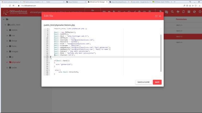Open a new browser tab with plus
Image resolution: width=202 pixels, height=113 pixels.
pyautogui.click(x=175, y=2)
